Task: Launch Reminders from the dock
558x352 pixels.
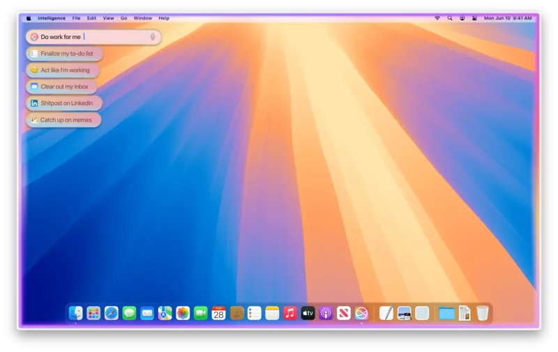Action: (255, 313)
